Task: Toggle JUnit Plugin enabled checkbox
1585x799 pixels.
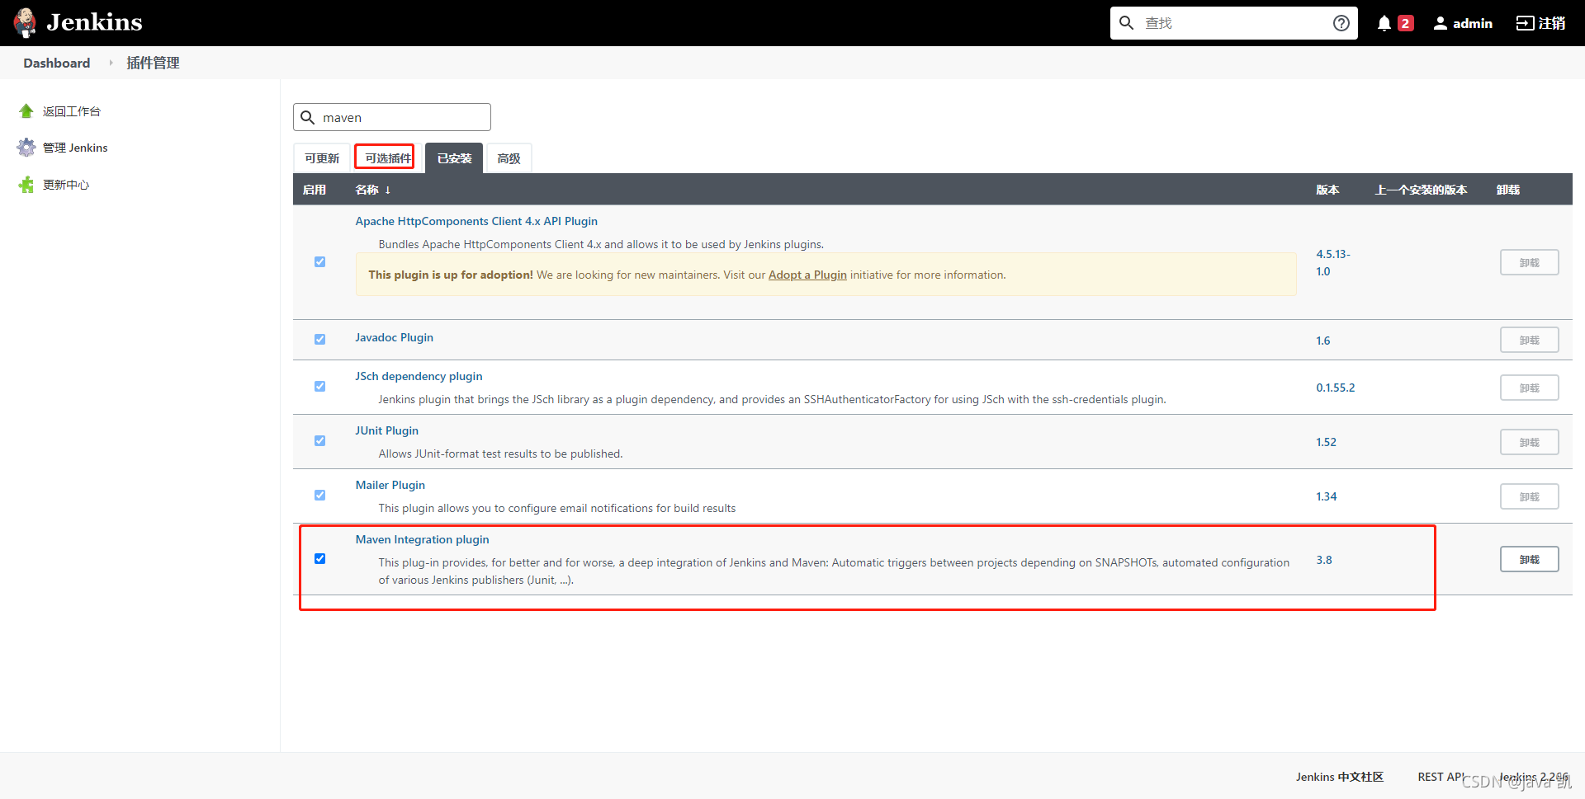Action: tap(319, 440)
